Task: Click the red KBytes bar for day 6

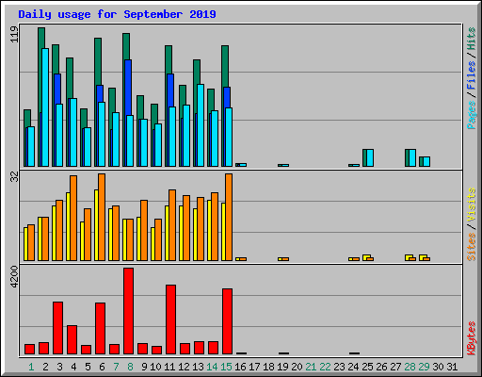Action: tap(101, 329)
